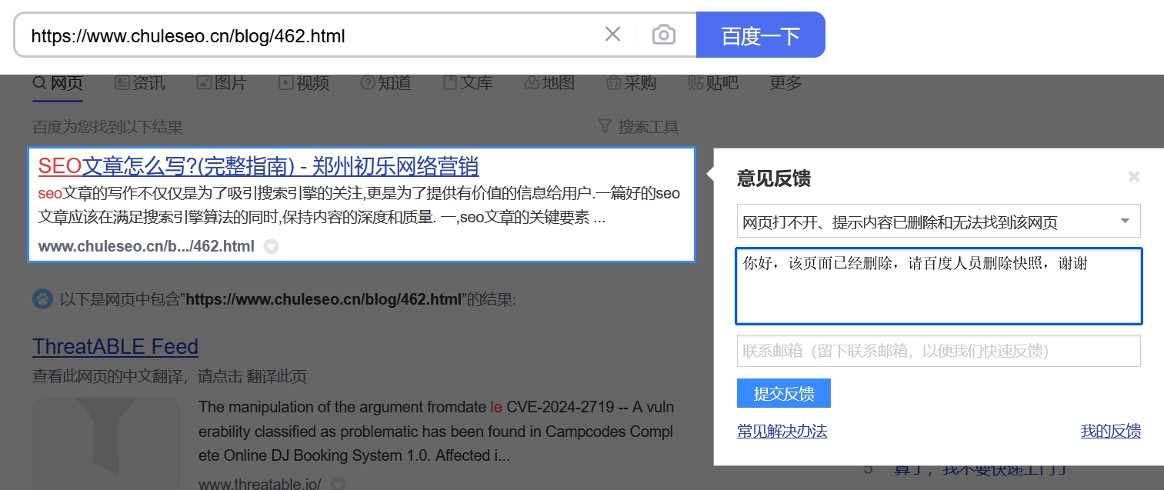Open the ThreatABLE Feed result thumbnail
The image size is (1164, 490).
coord(106,444)
